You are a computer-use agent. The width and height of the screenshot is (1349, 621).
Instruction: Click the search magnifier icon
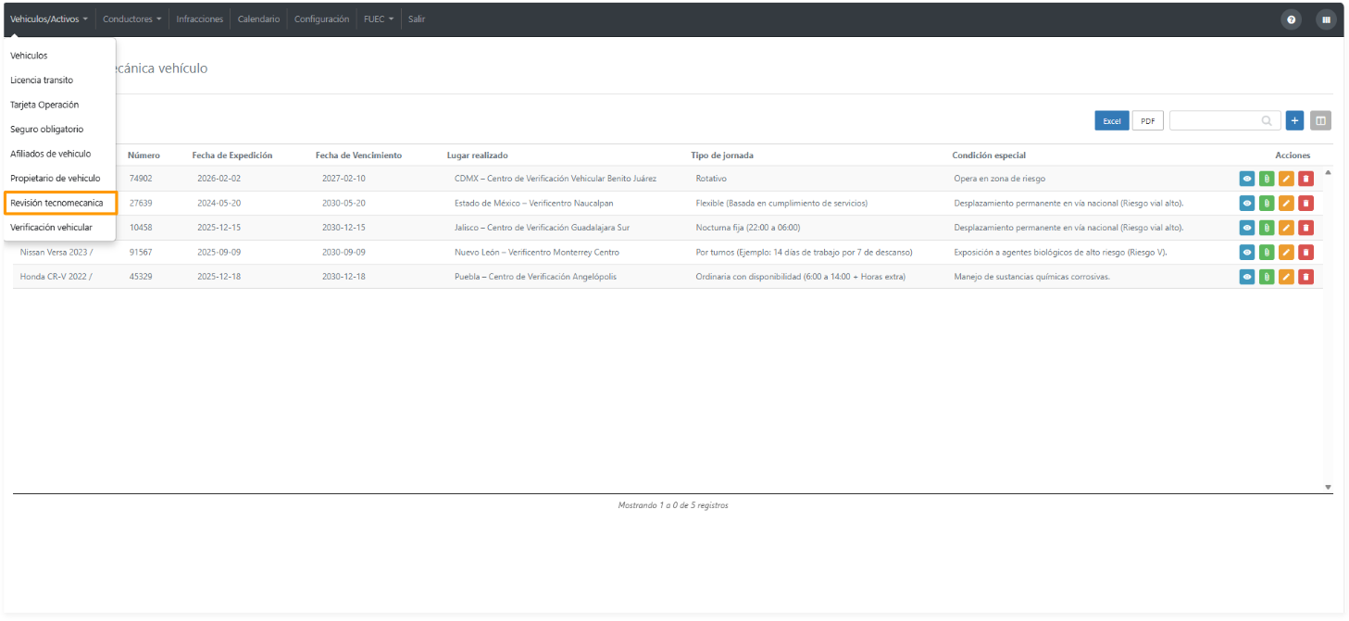[x=1267, y=120]
